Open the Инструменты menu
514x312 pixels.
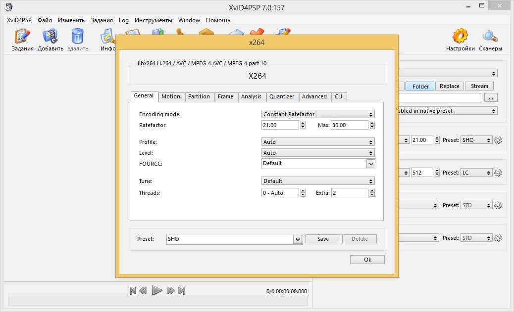pos(154,20)
